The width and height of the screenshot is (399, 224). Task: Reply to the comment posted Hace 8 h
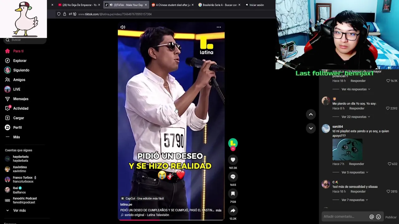357,109
